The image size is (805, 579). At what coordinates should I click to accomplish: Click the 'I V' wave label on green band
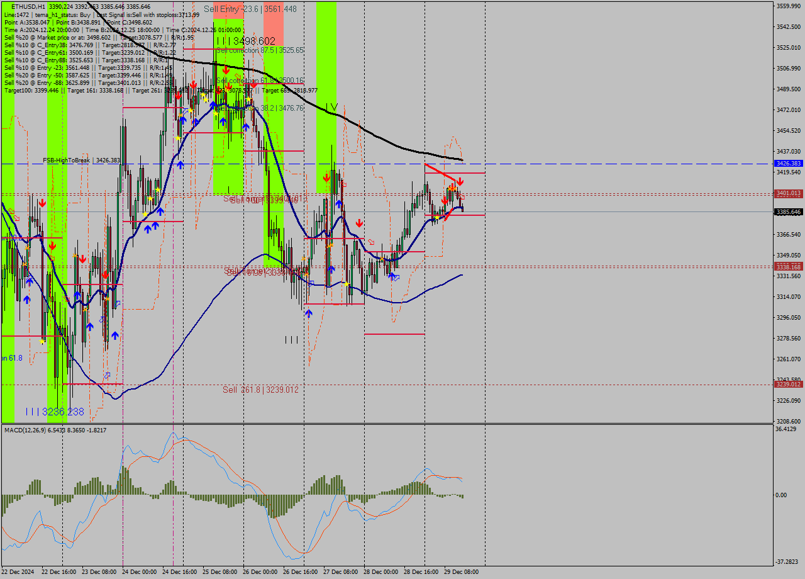click(332, 108)
